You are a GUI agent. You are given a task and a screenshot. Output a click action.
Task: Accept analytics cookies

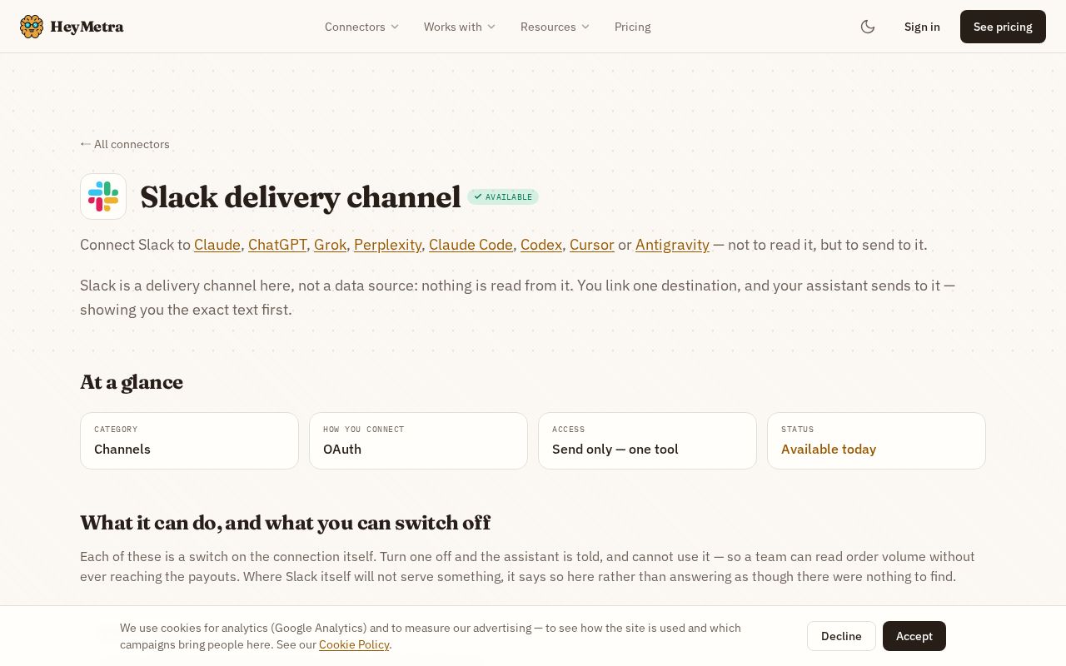(x=914, y=636)
